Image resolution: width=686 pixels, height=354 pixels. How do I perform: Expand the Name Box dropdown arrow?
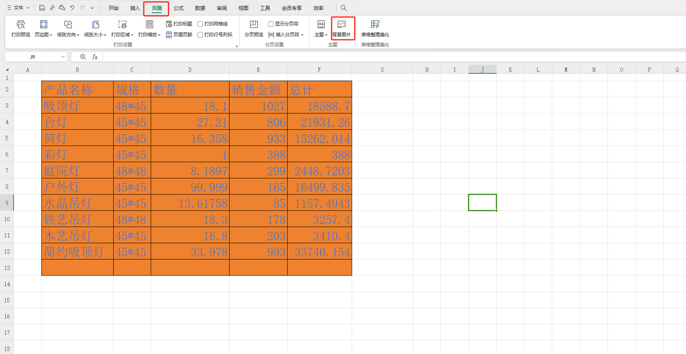[x=63, y=57]
